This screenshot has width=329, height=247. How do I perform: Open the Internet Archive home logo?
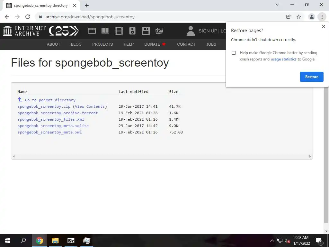click(24, 31)
